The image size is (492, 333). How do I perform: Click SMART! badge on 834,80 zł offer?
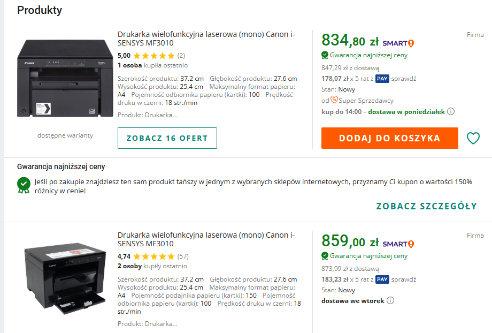[x=398, y=43]
